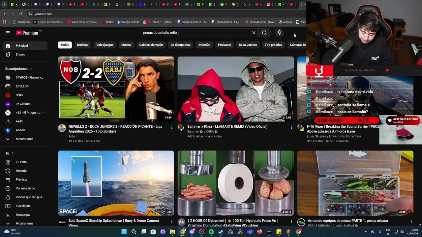Screen dimensions: 422x237
Task: Open Descargas in the sidebar
Action: click(25, 215)
